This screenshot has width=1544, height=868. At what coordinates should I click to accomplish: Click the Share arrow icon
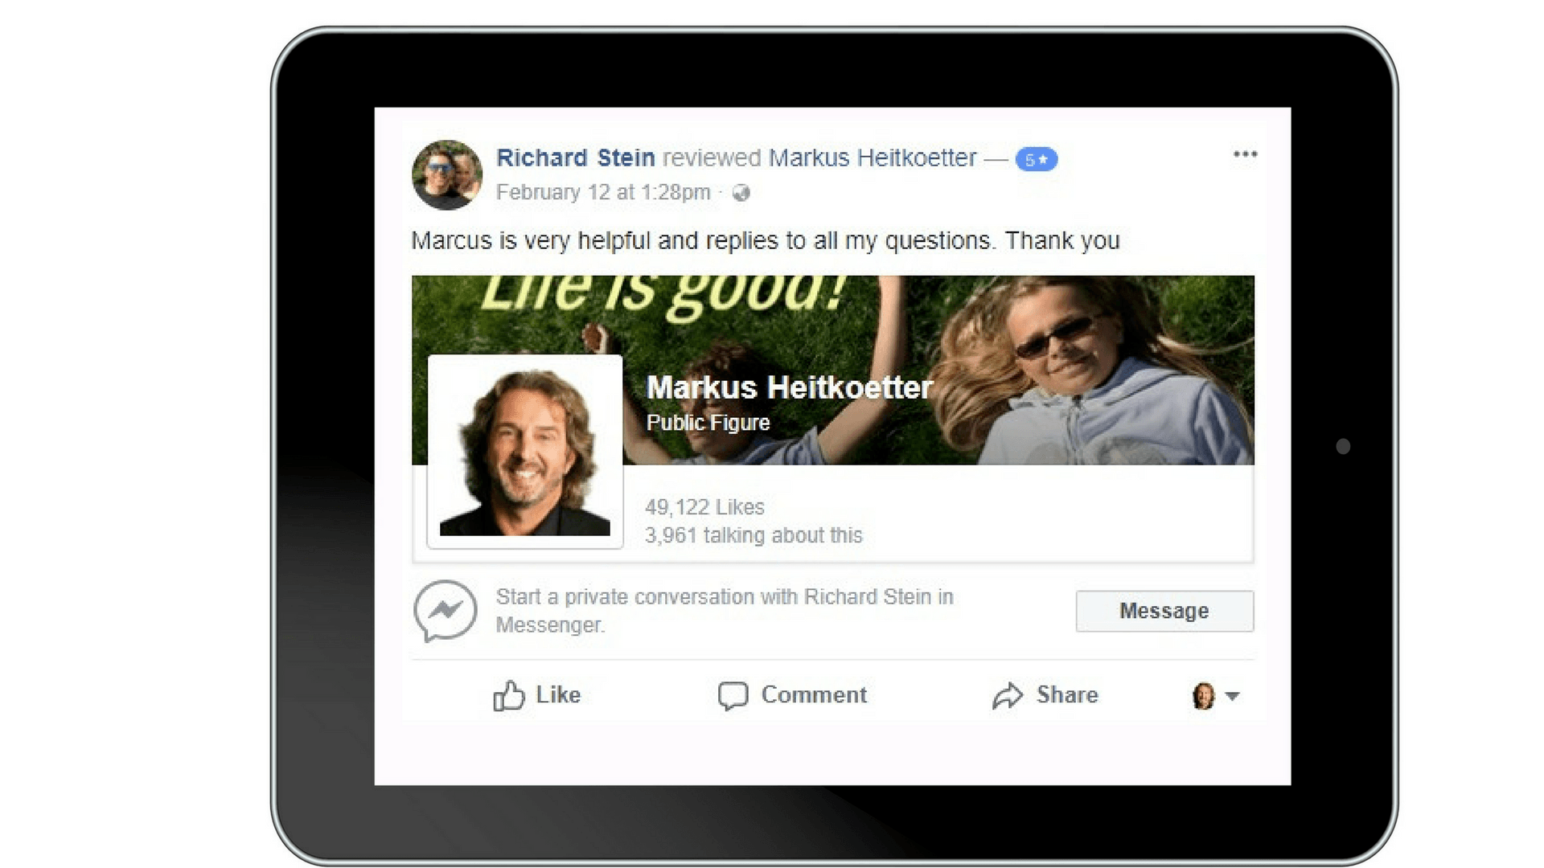(x=1008, y=696)
